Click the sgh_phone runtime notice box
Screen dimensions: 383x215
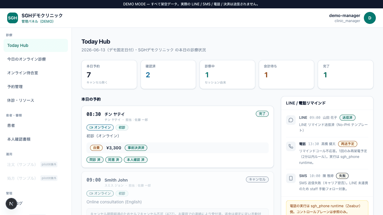coord(327,208)
